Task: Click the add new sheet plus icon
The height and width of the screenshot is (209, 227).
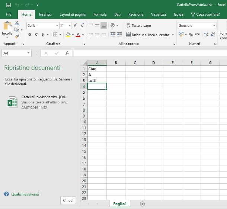Action: pyautogui.click(x=142, y=204)
